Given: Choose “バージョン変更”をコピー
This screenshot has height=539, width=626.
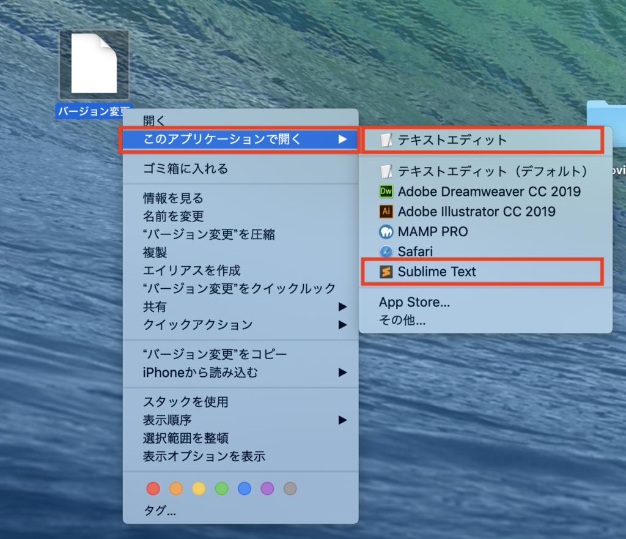Looking at the screenshot, I should point(241,354).
